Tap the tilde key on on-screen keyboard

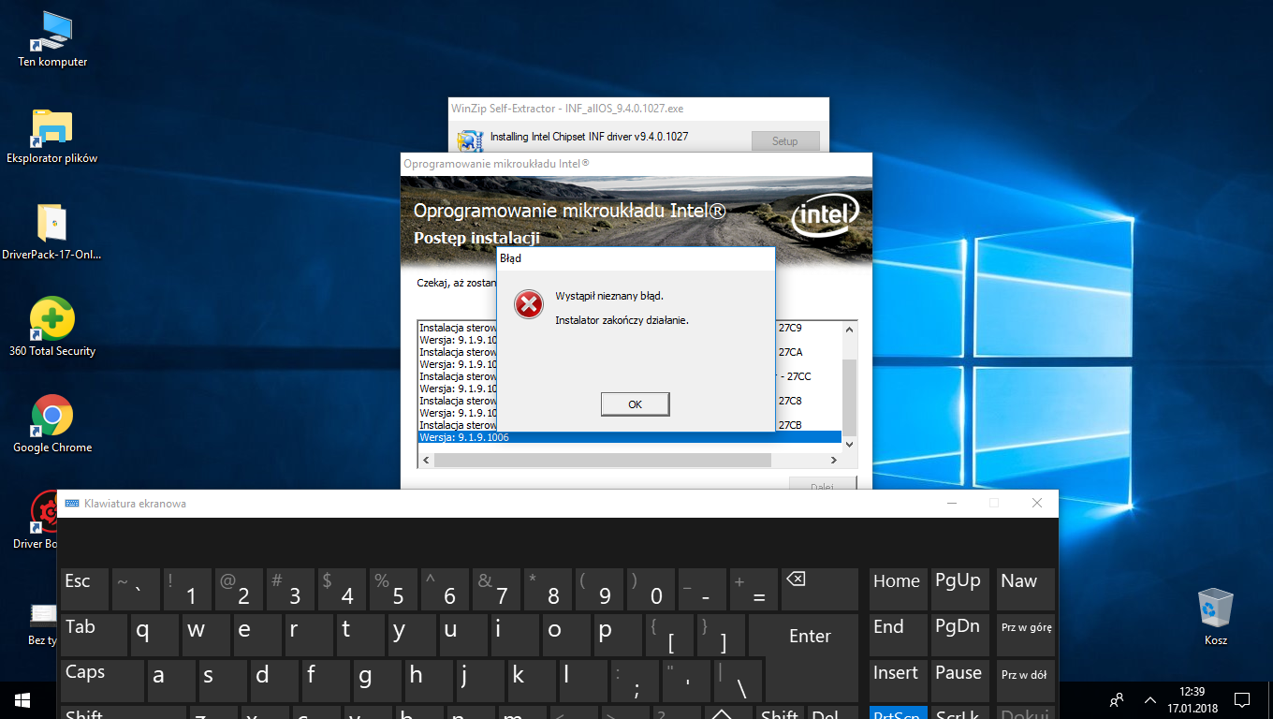point(136,590)
